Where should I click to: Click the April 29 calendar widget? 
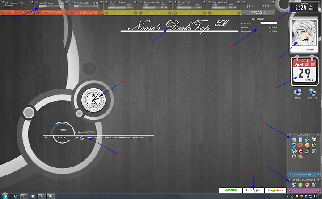(305, 70)
